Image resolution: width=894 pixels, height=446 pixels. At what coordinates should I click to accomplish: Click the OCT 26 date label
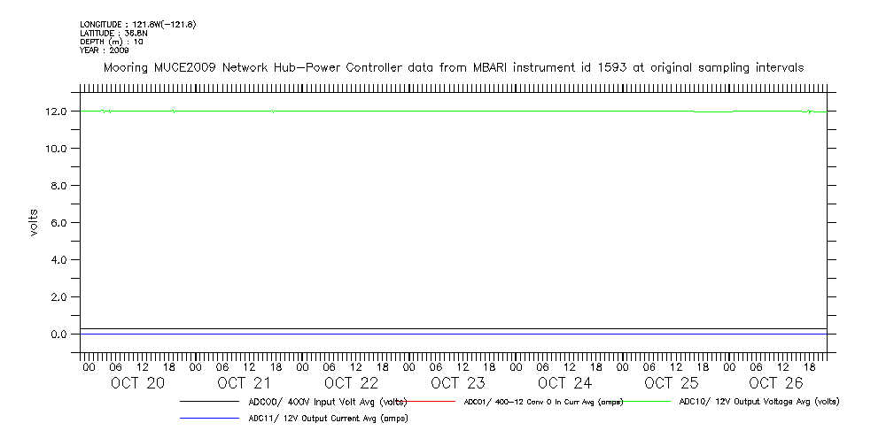[x=776, y=383]
